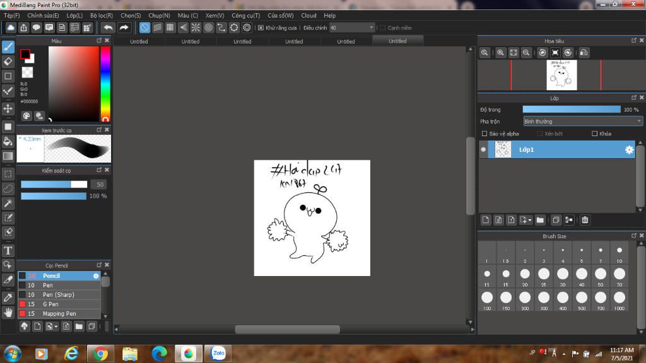
Task: Enable the curve snap guide
Action: 221,28
